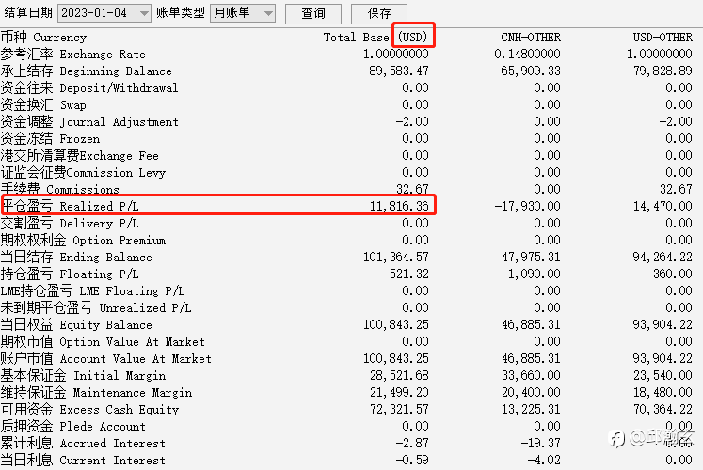The height and width of the screenshot is (470, 703).
Task: Click Maintenance Margin total value 21,499.20
Action: coord(399,392)
